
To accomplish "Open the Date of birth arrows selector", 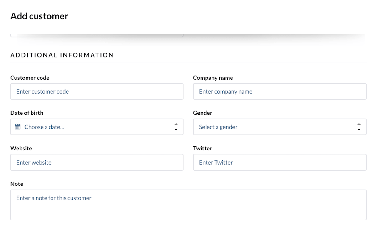I will [176, 127].
